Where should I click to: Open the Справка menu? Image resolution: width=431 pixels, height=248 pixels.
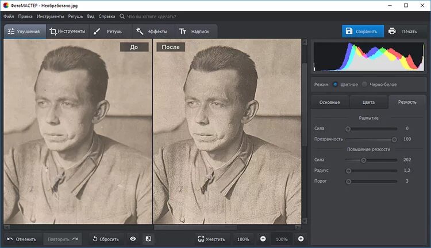click(106, 17)
